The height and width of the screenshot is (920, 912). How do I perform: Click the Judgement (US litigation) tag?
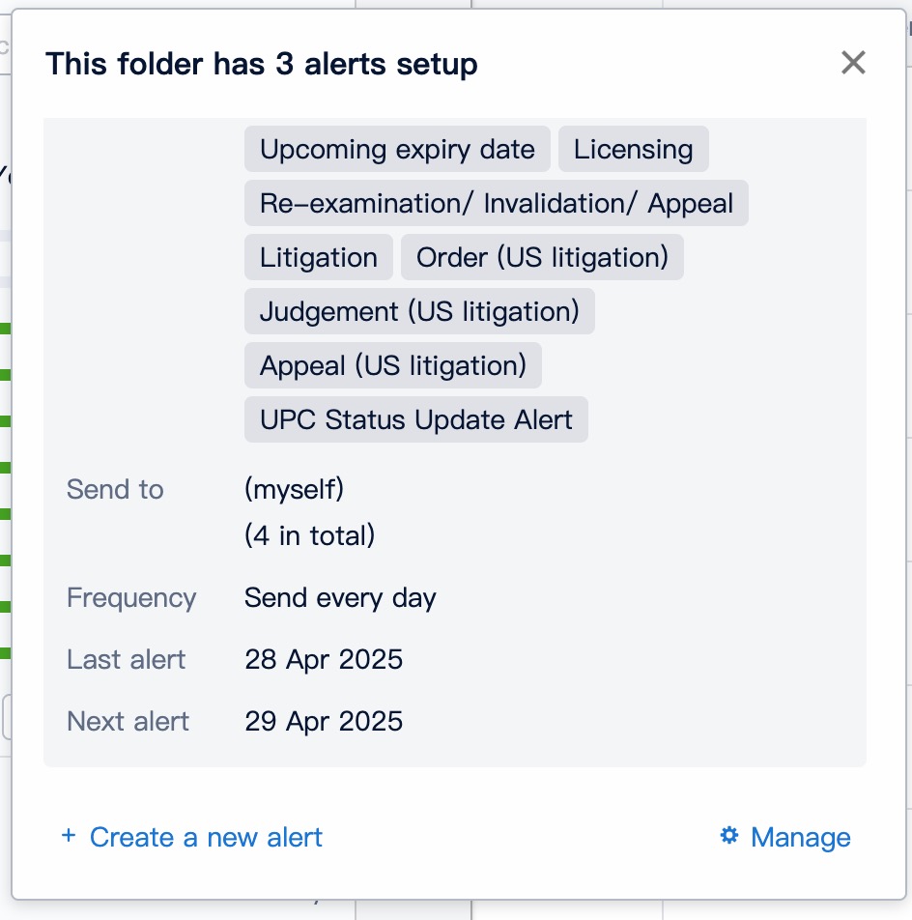tap(419, 312)
